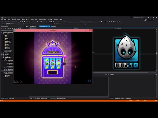
Task: Expand the deprecated folder in Solution Explorer
Action: [x=3, y=40]
